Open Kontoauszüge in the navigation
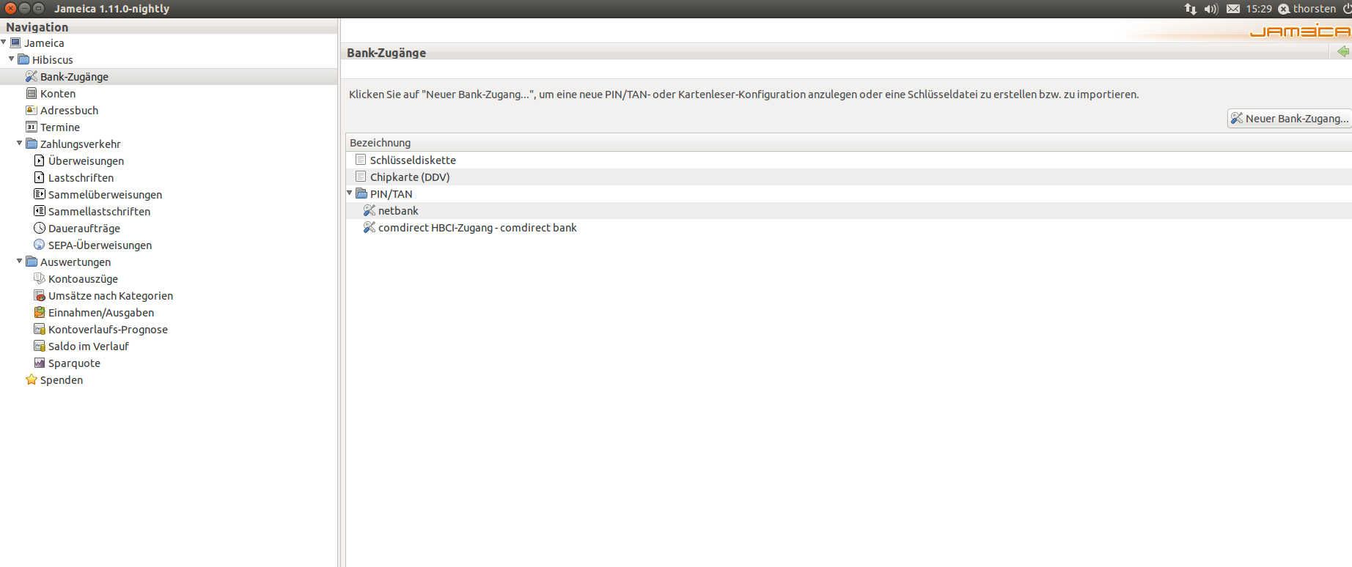 coord(83,278)
